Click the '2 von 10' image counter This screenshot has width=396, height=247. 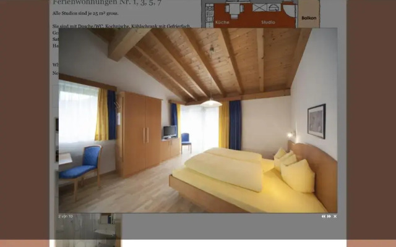66,216
